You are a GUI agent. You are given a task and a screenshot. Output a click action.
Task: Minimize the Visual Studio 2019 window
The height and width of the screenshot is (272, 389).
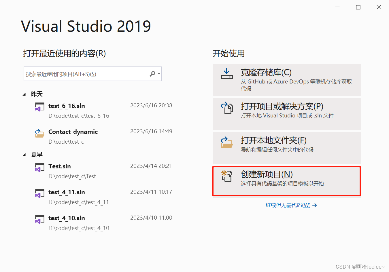[337, 7]
